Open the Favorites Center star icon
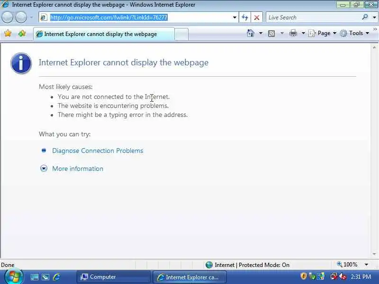This screenshot has height=284, width=379. pyautogui.click(x=8, y=33)
